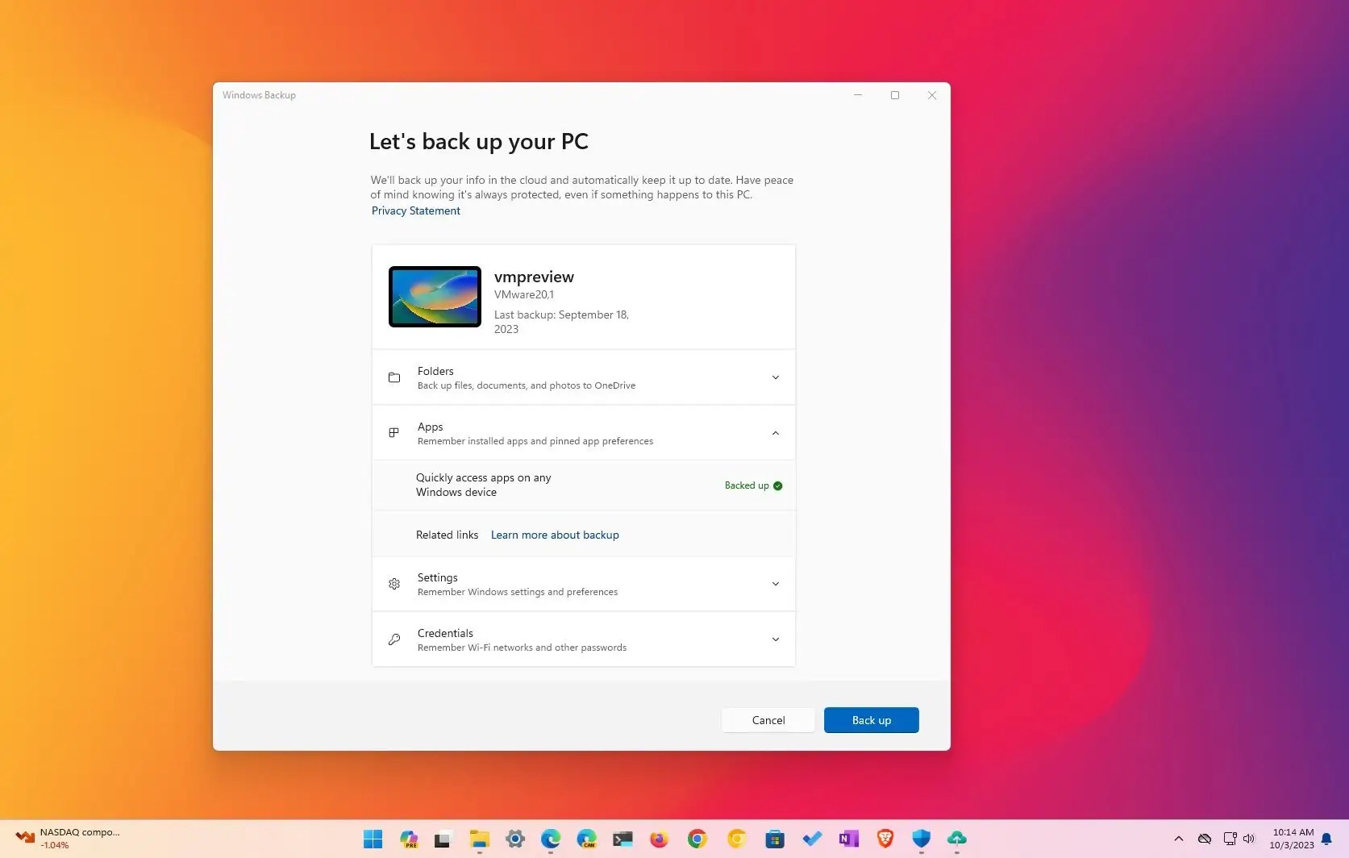Collapse the Apps backup section
Screen dimensions: 1349x858
coord(775,432)
